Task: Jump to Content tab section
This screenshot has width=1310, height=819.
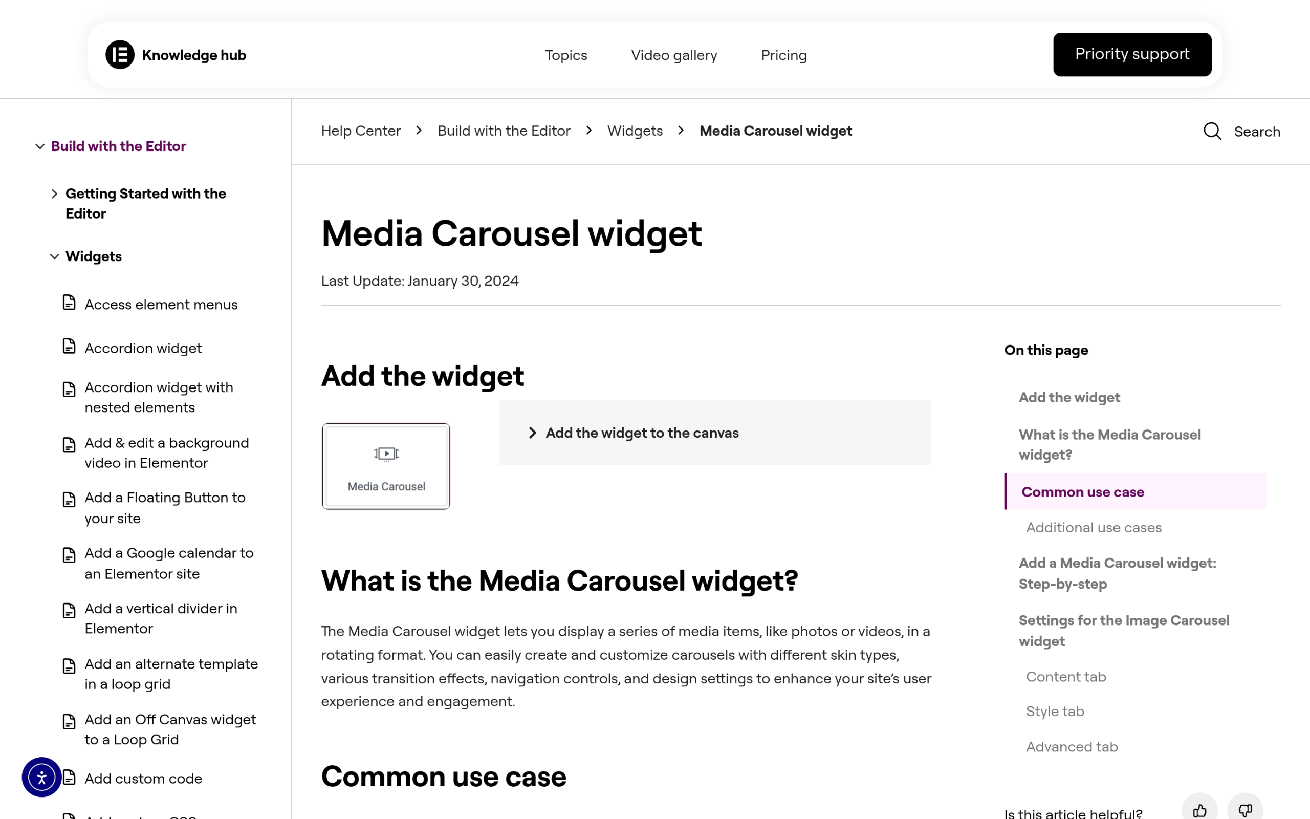Action: [x=1066, y=677]
